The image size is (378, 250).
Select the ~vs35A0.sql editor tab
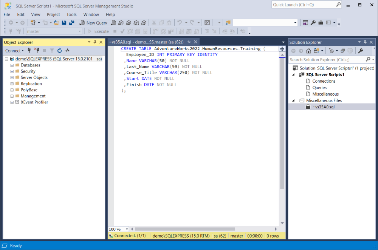(146, 42)
